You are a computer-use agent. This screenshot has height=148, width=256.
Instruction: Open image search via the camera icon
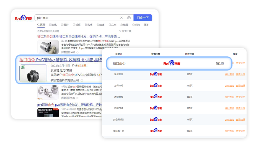(x=129, y=18)
